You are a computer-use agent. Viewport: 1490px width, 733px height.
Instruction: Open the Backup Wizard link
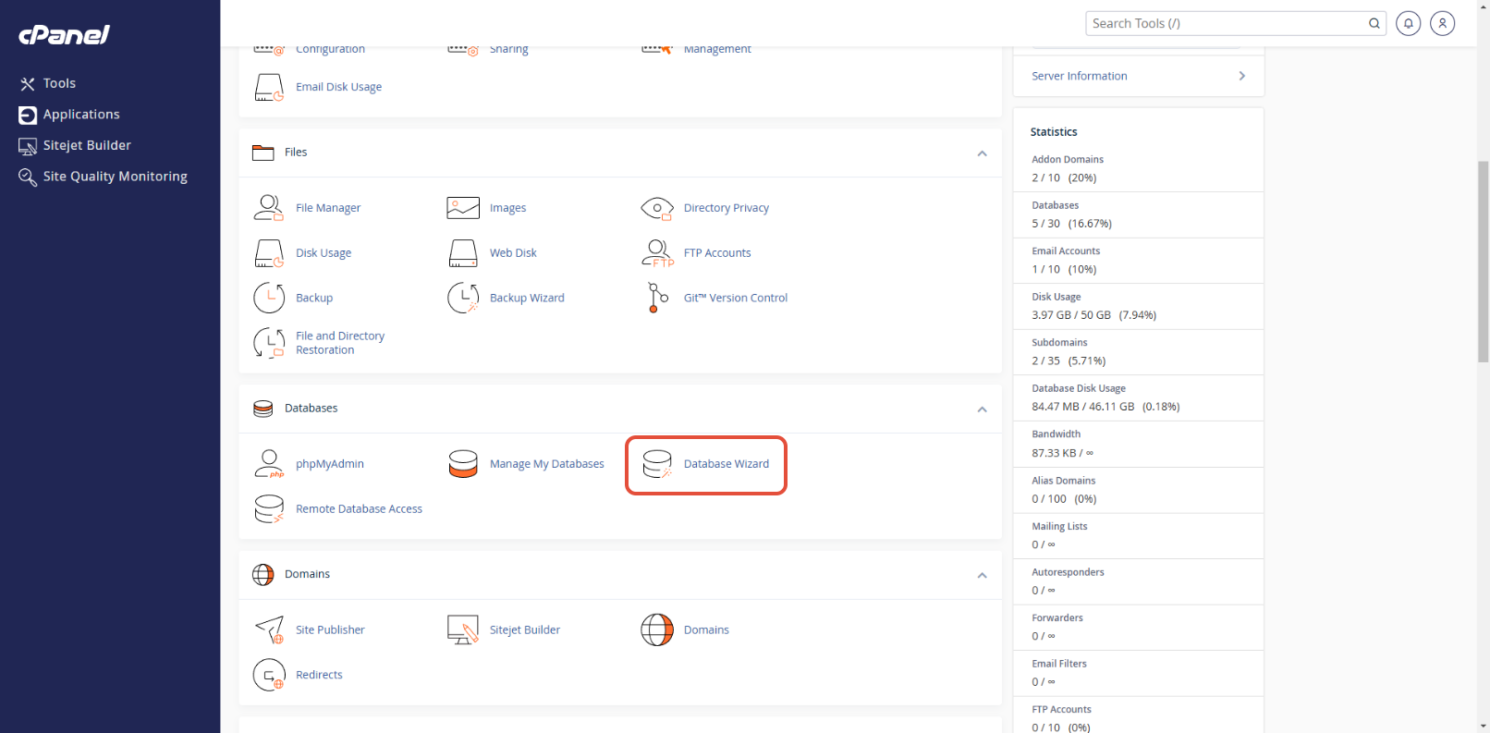pyautogui.click(x=527, y=298)
